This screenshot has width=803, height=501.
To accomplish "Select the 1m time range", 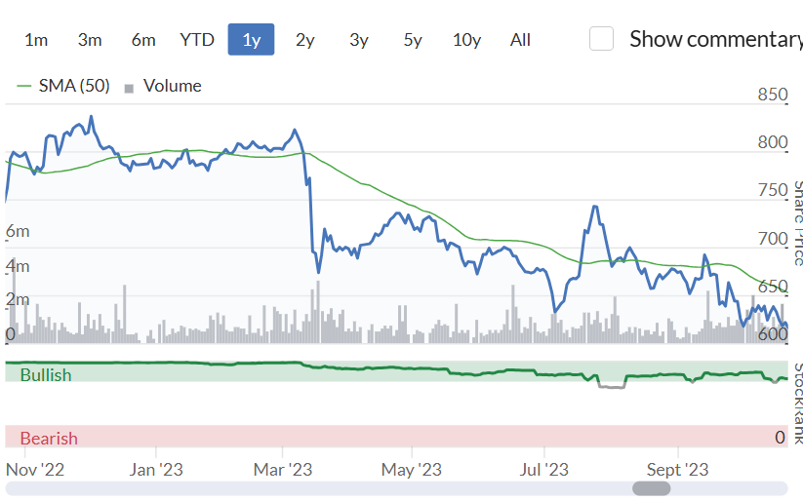I will [x=36, y=39].
